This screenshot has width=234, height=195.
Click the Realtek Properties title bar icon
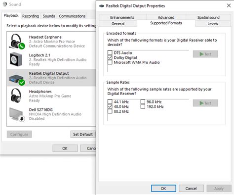point(102,6)
